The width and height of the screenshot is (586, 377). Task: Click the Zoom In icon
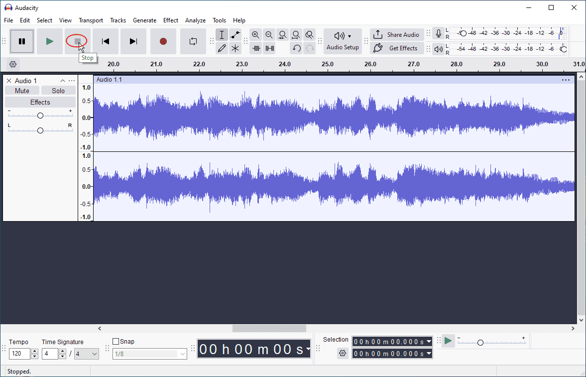(x=255, y=35)
